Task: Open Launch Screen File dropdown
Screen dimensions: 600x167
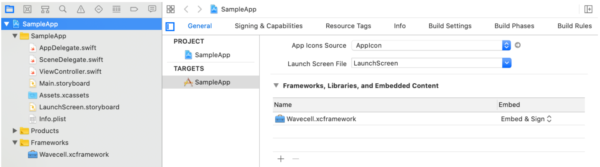Action: [507, 63]
